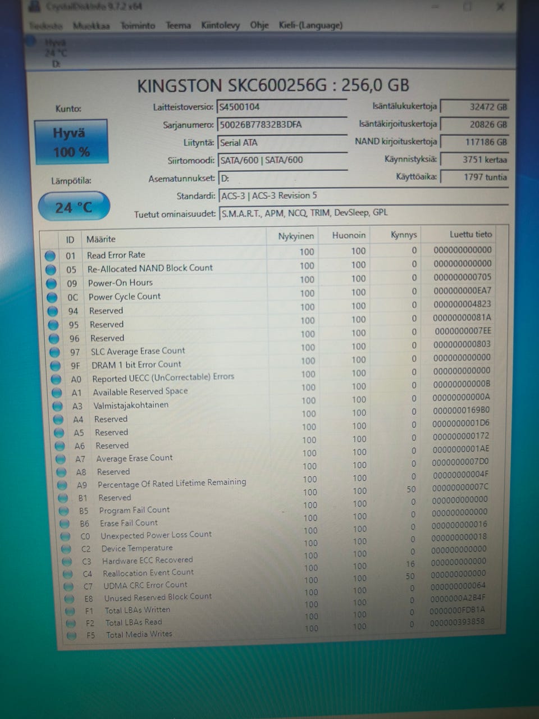Image resolution: width=539 pixels, height=719 pixels.
Task: Open the Muokkaa menu
Action: (x=91, y=26)
